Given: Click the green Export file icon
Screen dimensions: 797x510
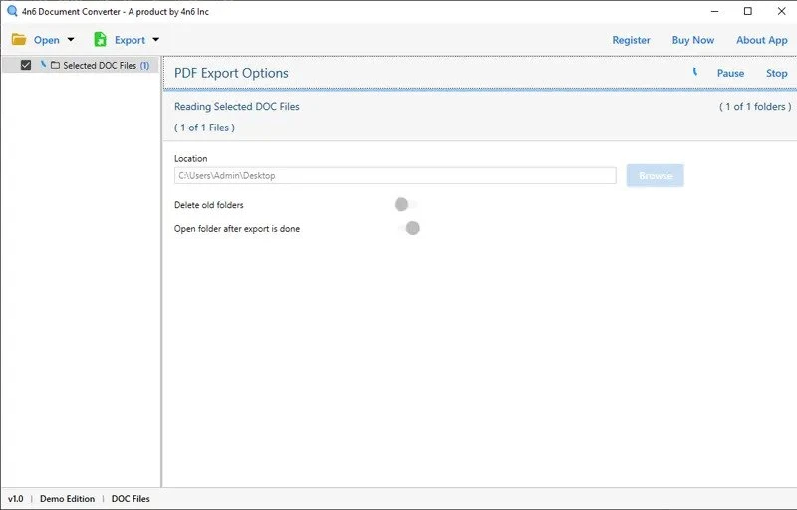Looking at the screenshot, I should point(100,40).
